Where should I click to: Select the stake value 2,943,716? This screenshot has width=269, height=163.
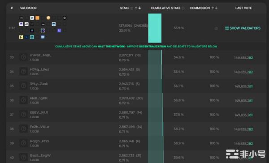click(126, 84)
